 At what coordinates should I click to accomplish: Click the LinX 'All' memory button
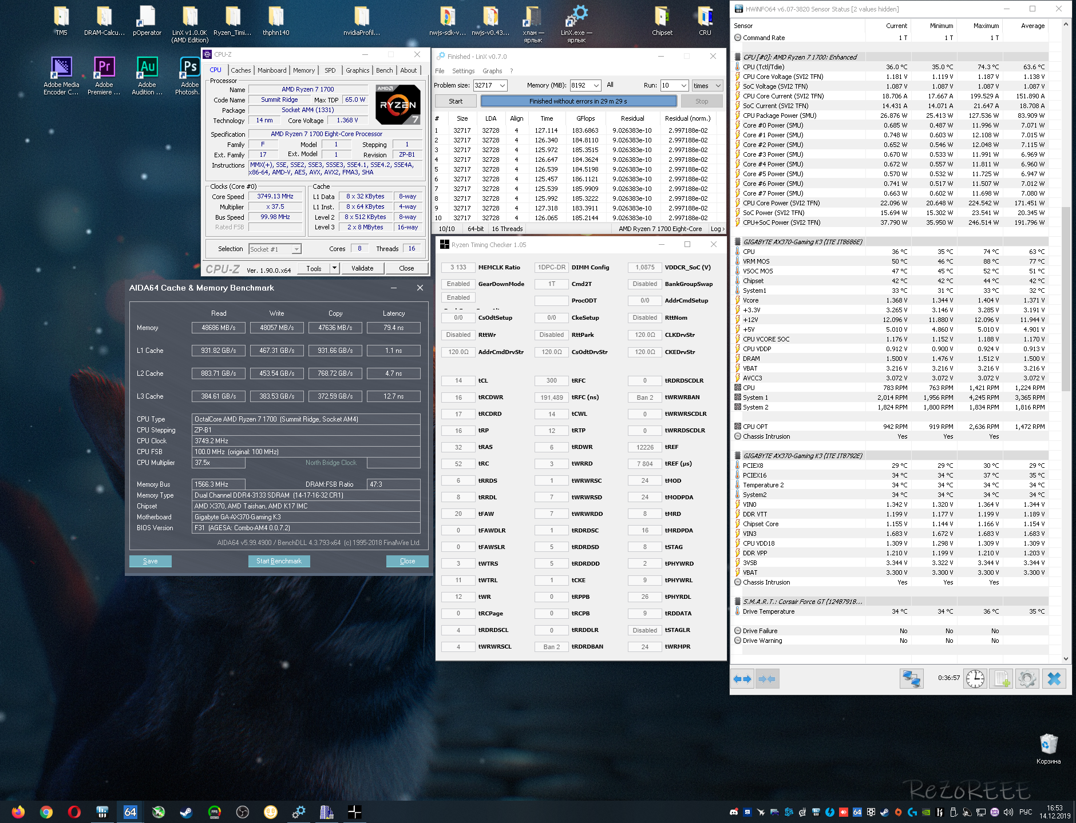click(610, 85)
